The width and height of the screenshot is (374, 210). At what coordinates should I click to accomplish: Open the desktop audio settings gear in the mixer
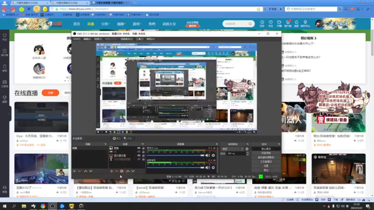(x=213, y=168)
